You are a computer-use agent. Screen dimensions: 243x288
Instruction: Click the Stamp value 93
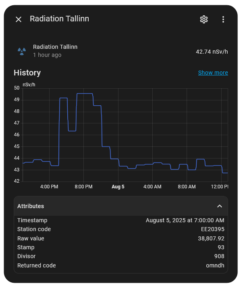(x=221, y=247)
